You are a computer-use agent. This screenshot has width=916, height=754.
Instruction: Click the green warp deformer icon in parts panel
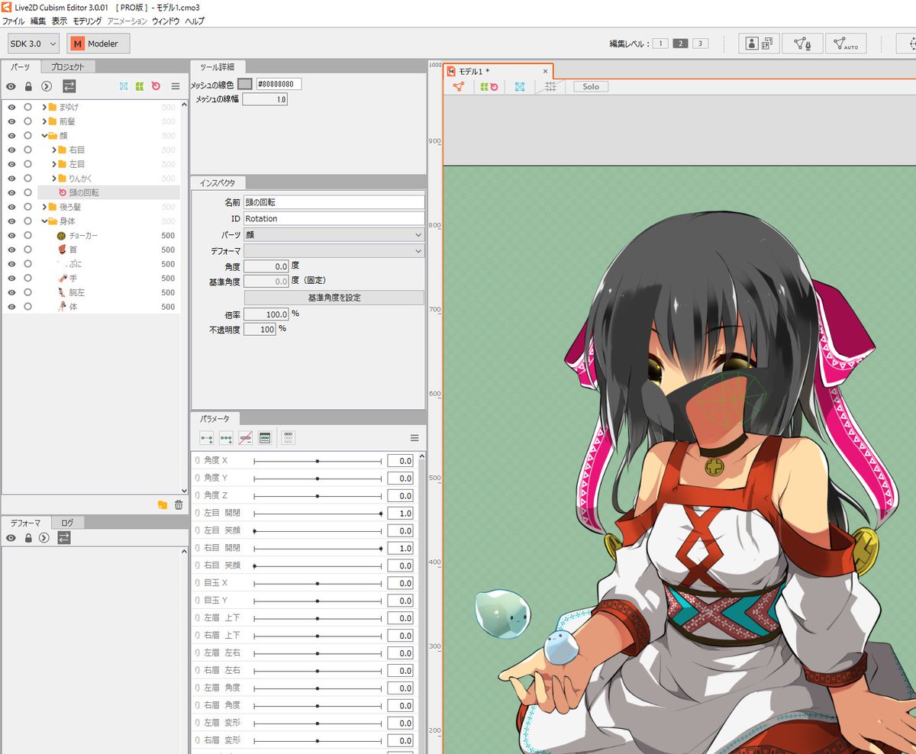click(140, 86)
